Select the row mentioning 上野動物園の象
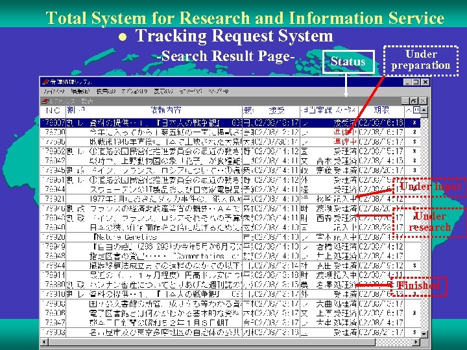Screen dimensions: 467x350 coord(230,161)
